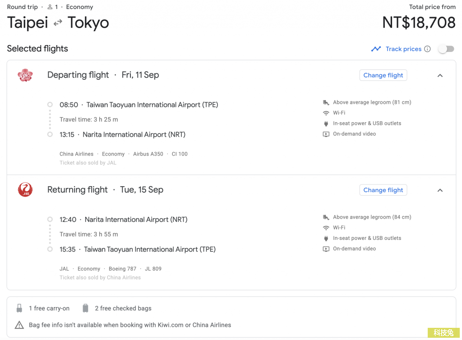This screenshot has width=462, height=340.
Task: Click the power plug icon in departing flight amenities
Action: pos(326,124)
